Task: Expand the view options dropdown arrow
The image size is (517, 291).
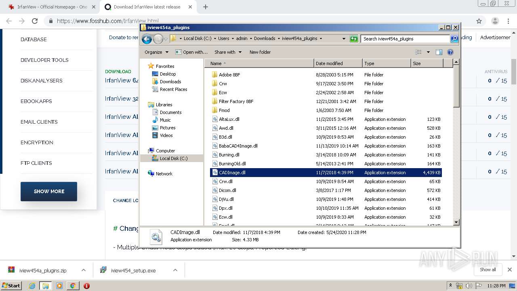Action: point(428,52)
